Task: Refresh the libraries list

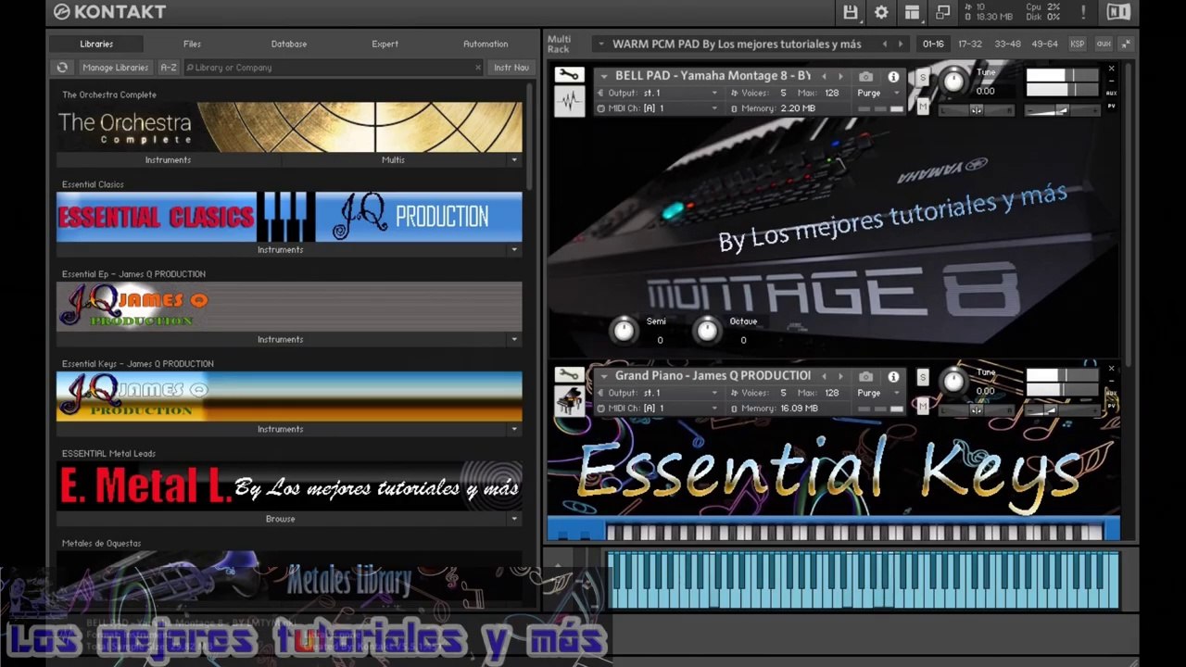Action: pos(62,68)
